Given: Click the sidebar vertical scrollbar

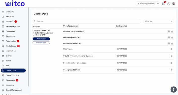Looking at the screenshot, I should (28, 47).
